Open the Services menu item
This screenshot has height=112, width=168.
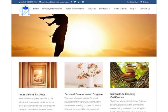(x=92, y=9)
